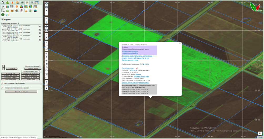Zoom out on the map with minus

(x=47, y=14)
